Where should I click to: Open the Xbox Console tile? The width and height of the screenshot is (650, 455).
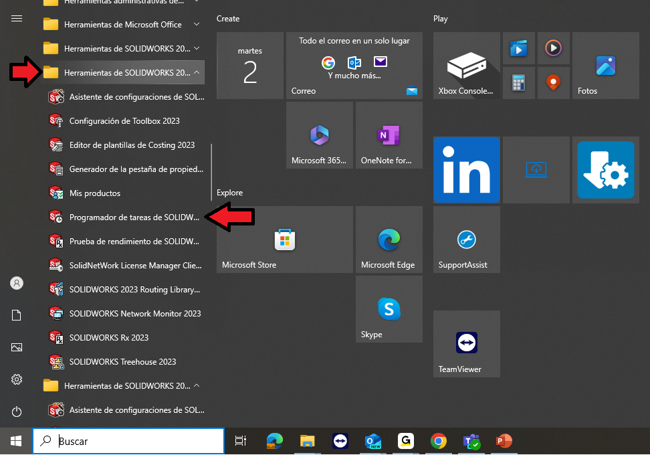(466, 66)
